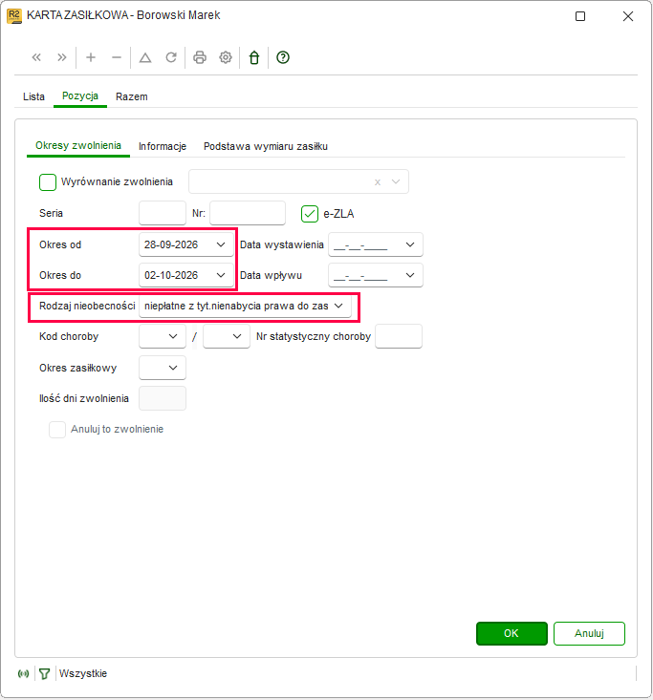Click the Nr: input field
This screenshot has width=653, height=700.
tap(248, 213)
